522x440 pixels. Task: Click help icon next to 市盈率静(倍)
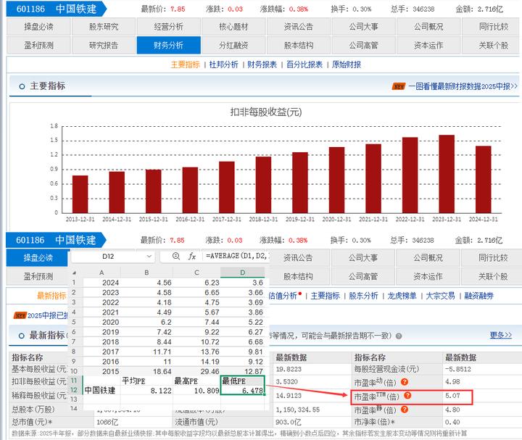click(404, 410)
